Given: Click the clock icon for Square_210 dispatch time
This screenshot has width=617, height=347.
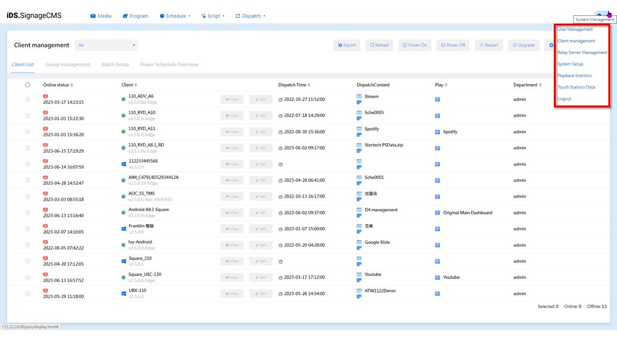Looking at the screenshot, I should point(281,261).
